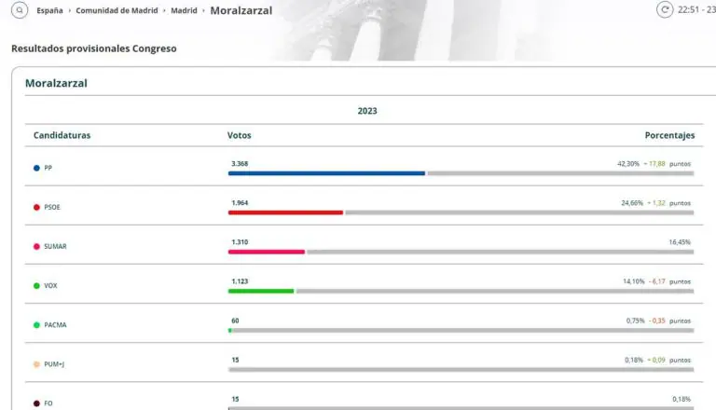The image size is (716, 410).
Task: Select the 2023 year header
Action: 367,111
